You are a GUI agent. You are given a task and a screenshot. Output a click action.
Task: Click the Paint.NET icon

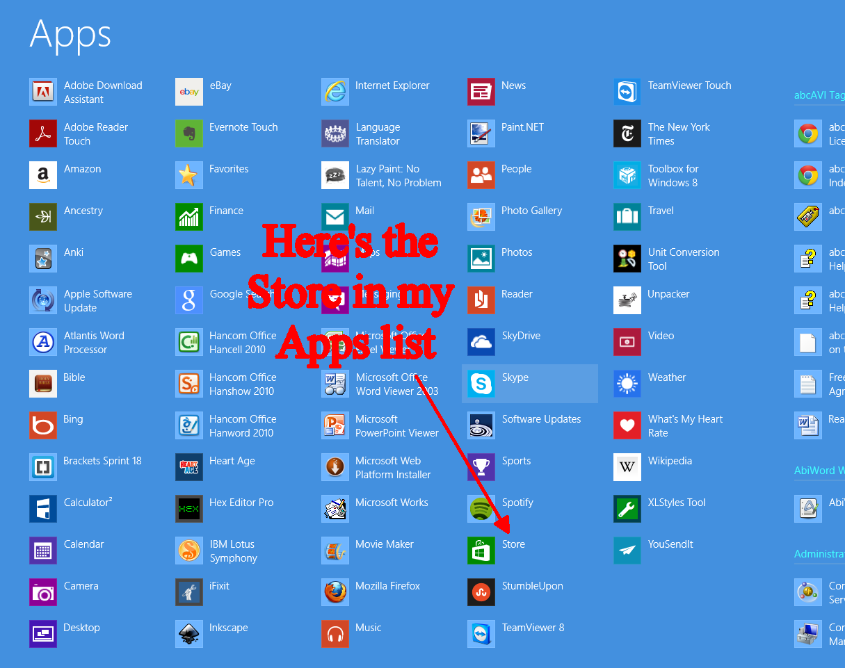click(481, 133)
